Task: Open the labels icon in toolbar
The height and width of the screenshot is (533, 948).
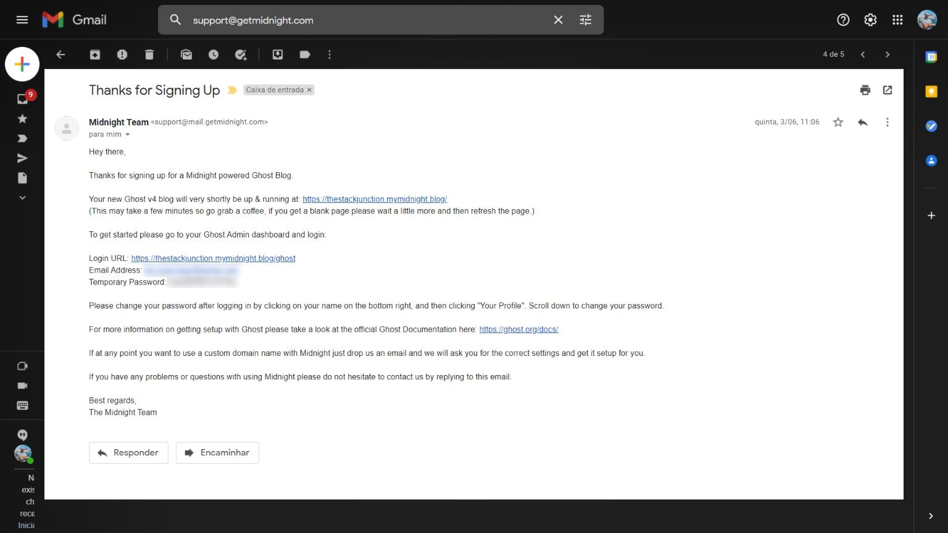Action: (305, 54)
